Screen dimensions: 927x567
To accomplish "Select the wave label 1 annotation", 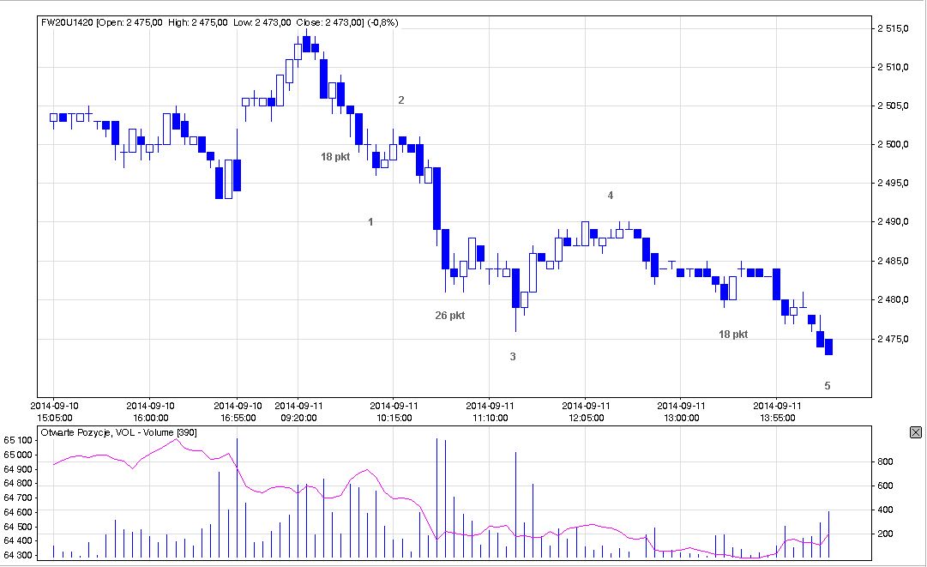I will point(370,222).
